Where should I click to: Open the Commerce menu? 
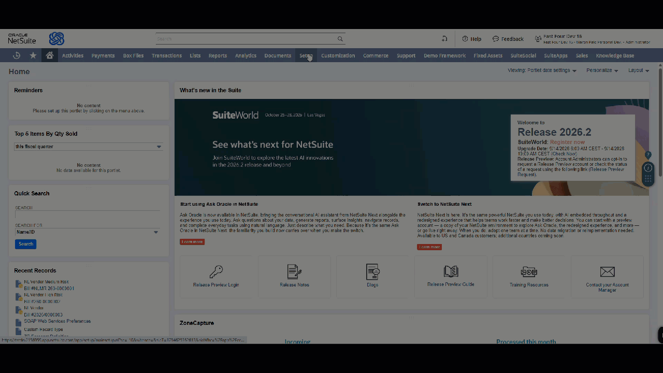point(376,55)
